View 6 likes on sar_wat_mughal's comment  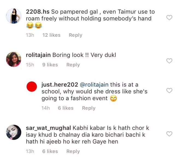click(x=50, y=151)
